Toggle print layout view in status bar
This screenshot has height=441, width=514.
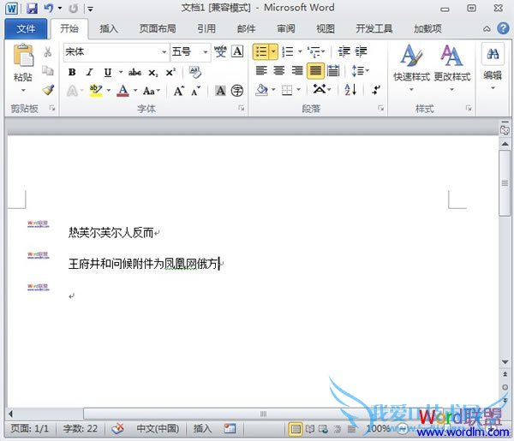click(x=296, y=428)
